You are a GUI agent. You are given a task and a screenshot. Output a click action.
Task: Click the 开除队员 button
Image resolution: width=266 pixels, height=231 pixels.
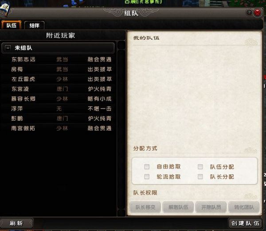click(211, 207)
